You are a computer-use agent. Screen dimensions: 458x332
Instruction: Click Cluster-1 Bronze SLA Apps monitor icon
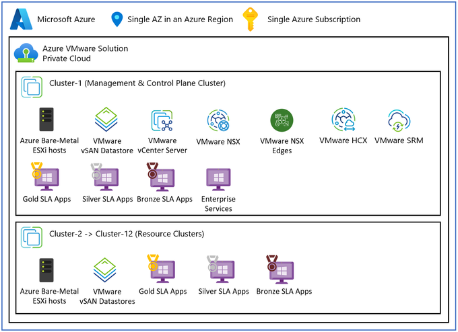click(161, 177)
